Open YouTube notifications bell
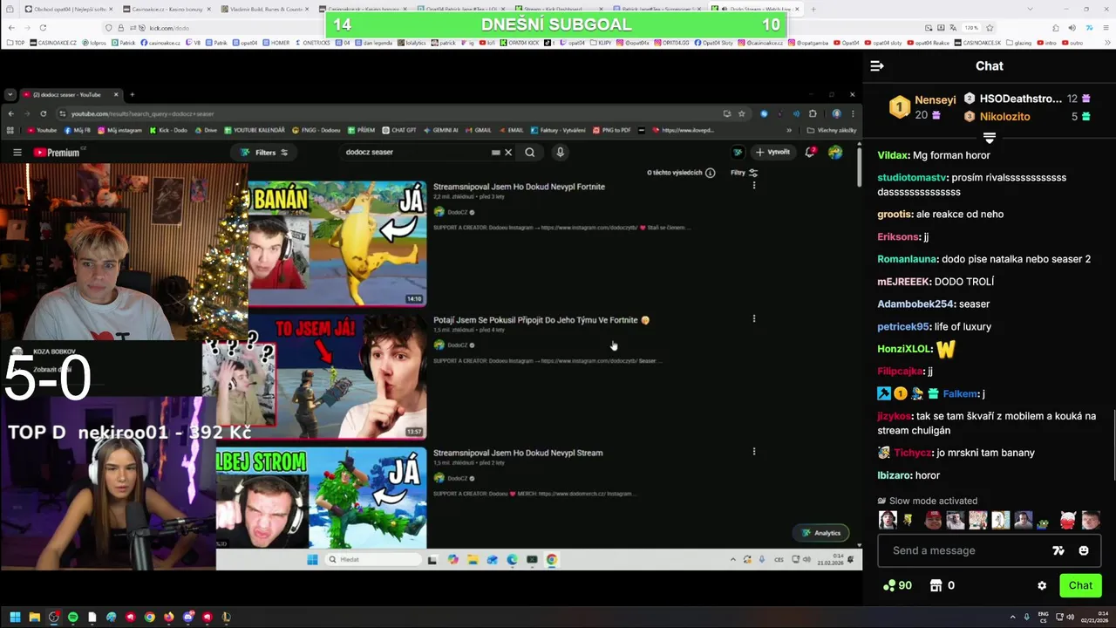The image size is (1116, 628). tap(811, 152)
